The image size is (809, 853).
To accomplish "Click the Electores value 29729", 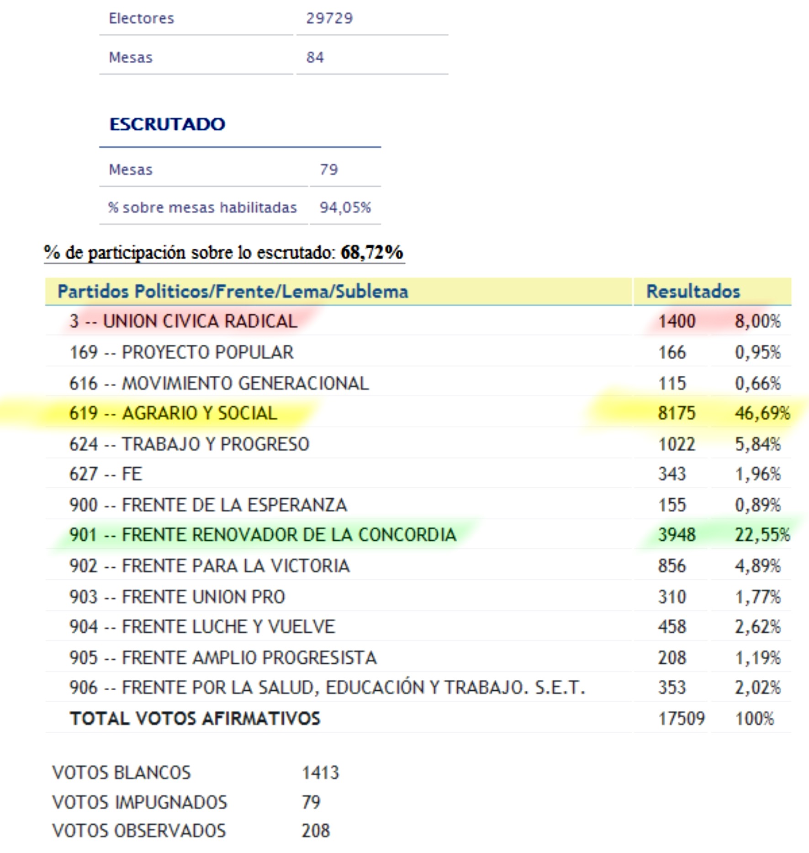I will coord(329,18).
